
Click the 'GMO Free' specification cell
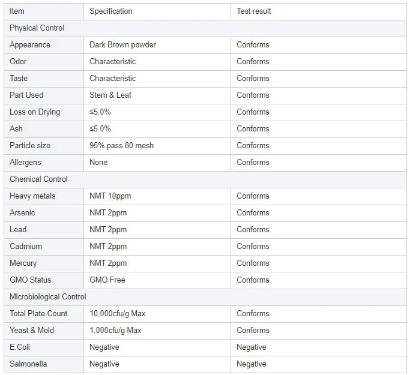click(x=107, y=280)
